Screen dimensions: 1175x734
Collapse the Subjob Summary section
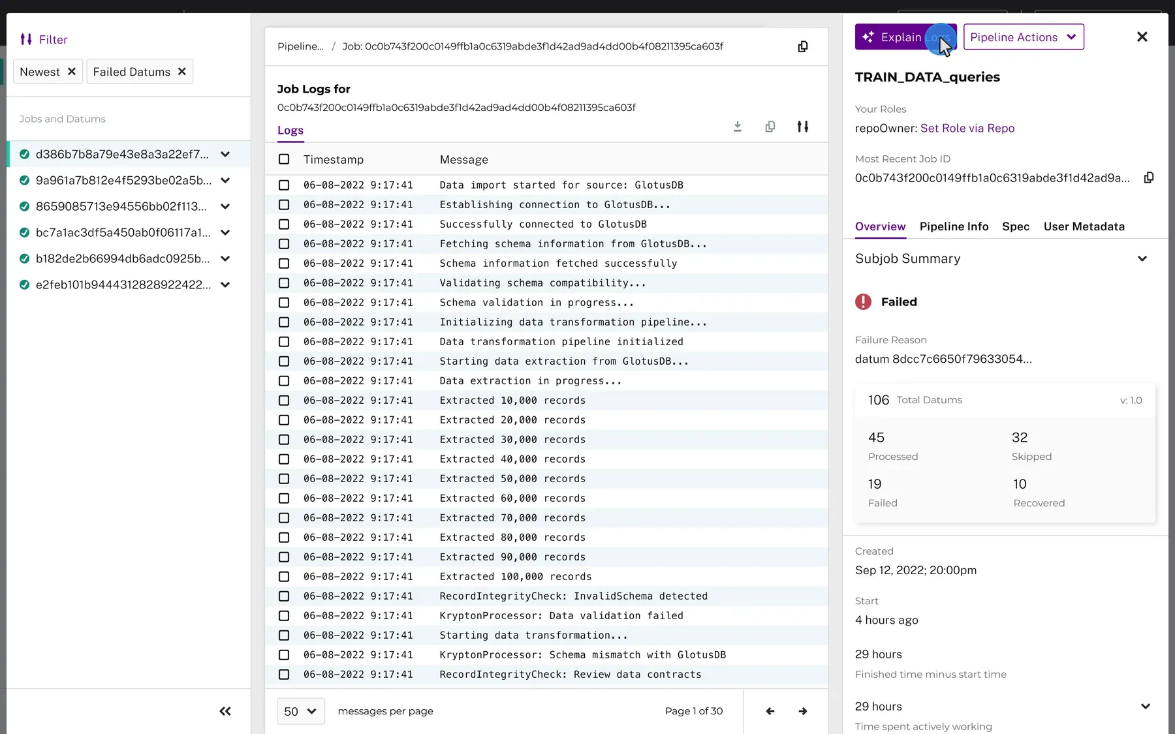coord(1142,258)
